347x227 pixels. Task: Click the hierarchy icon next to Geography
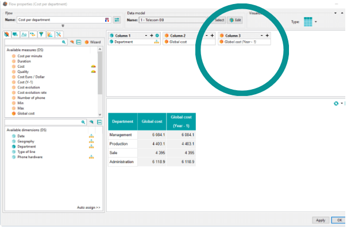[x=91, y=141]
